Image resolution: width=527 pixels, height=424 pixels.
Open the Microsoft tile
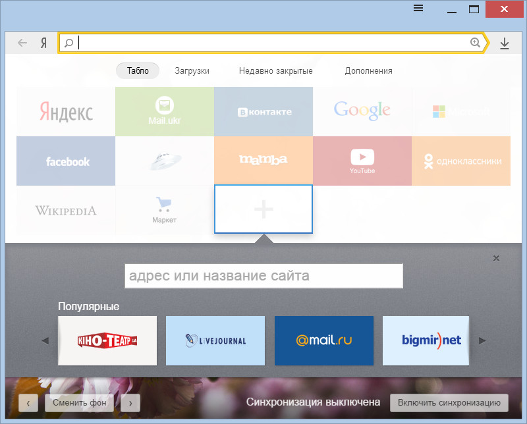tap(461, 111)
